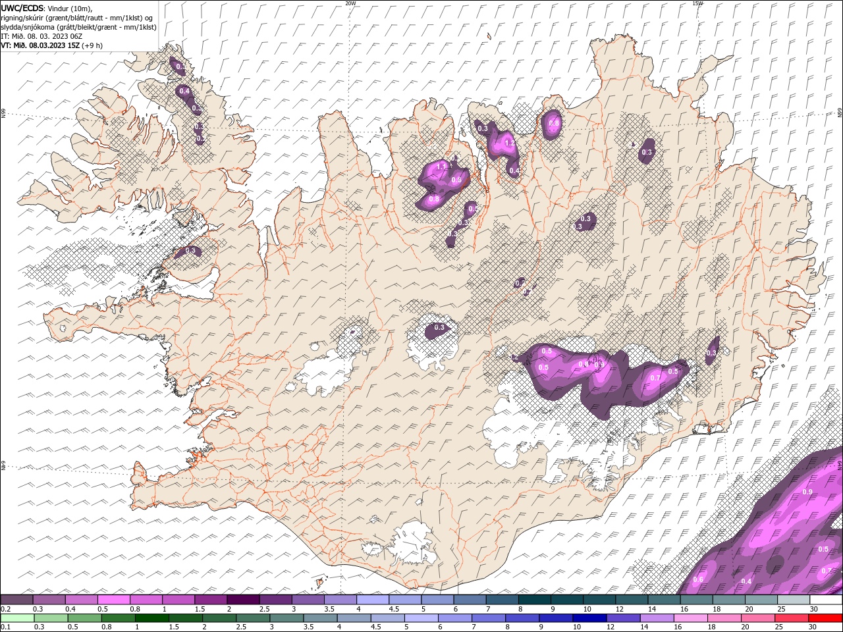Click the '15W' longitude label

tap(698, 3)
